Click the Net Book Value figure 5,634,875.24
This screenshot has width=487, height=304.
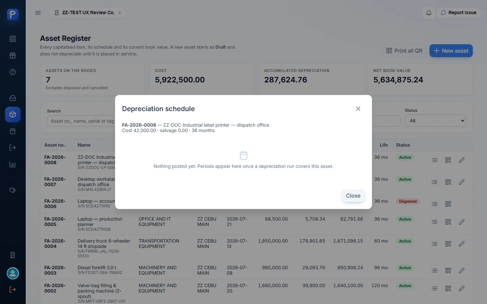tap(398, 80)
